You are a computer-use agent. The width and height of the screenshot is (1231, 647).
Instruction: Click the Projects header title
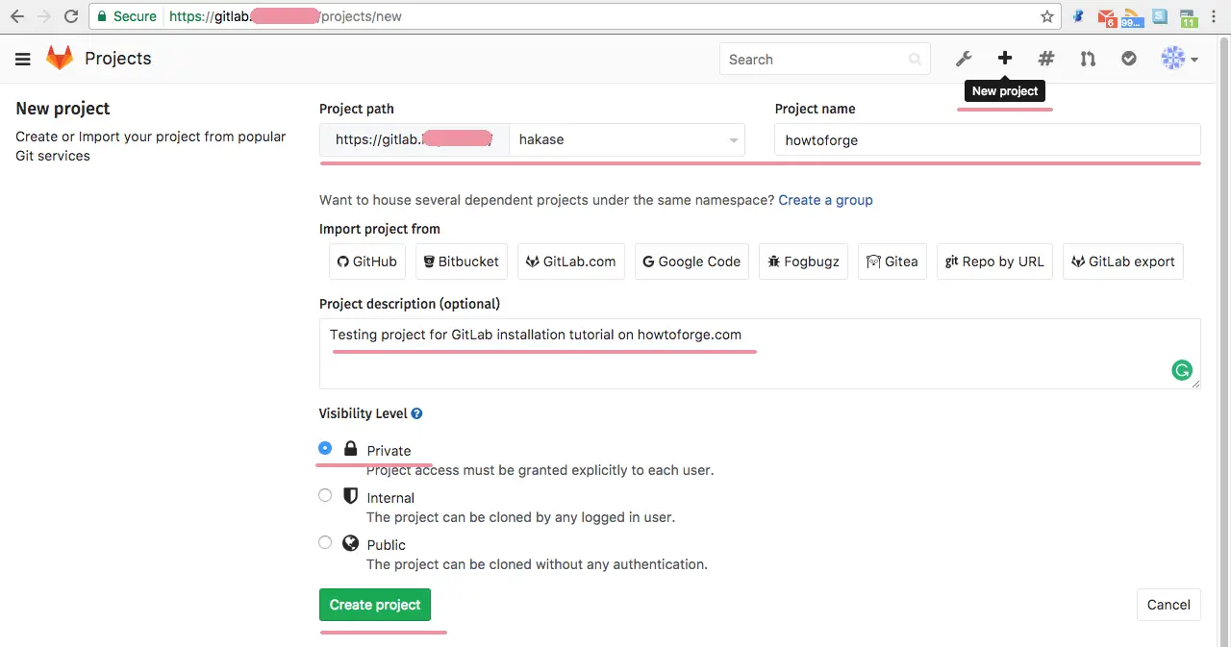click(118, 59)
